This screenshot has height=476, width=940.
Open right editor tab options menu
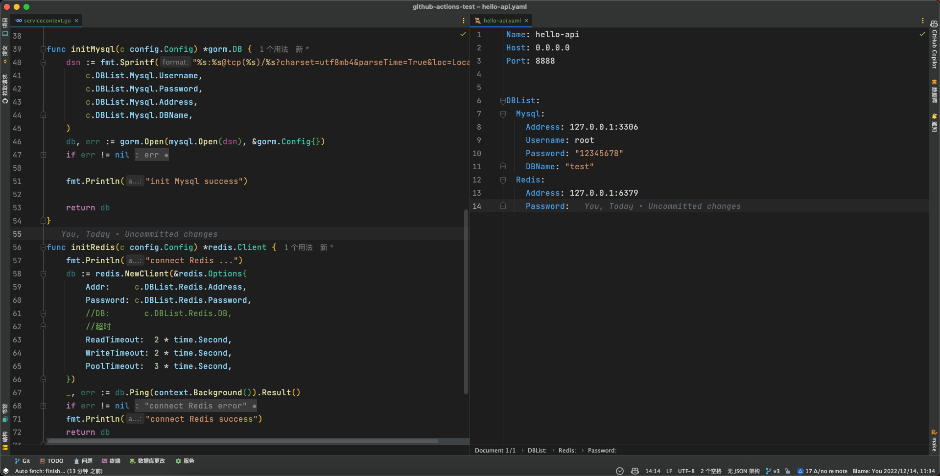coord(923,21)
